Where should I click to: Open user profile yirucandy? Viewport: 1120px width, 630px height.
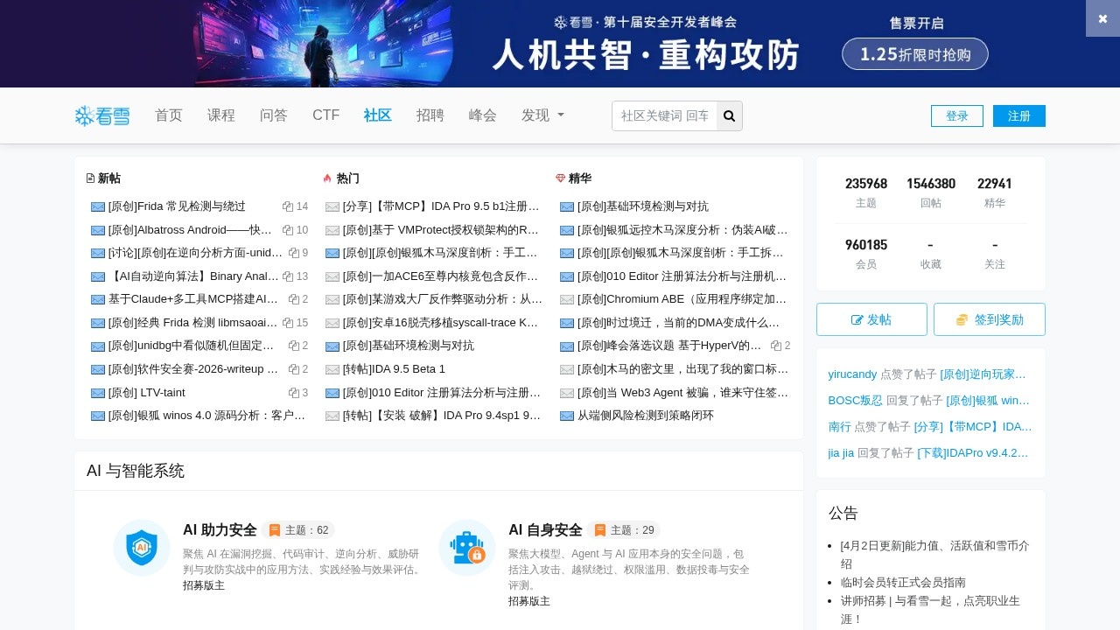(852, 374)
